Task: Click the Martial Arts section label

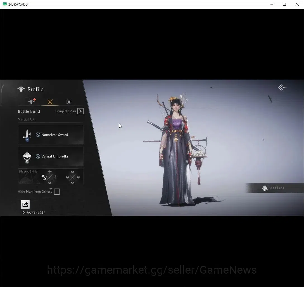Action: pos(27,119)
